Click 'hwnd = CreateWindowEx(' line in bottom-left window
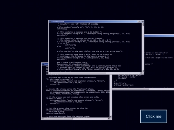The height and width of the screenshot is (130, 174). tap(78, 91)
